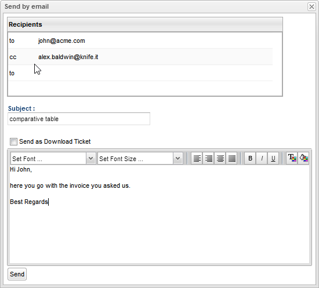Viewport: 319px width, 288px height.
Task: Open the text color picker icon
Action: coord(292,158)
